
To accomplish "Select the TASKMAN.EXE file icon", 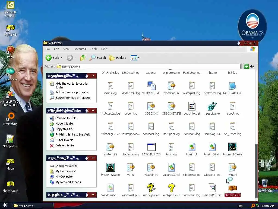I will pyautogui.click(x=151, y=147).
